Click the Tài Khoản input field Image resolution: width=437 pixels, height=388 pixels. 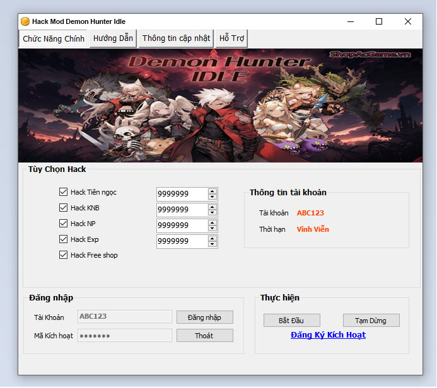coord(125,317)
